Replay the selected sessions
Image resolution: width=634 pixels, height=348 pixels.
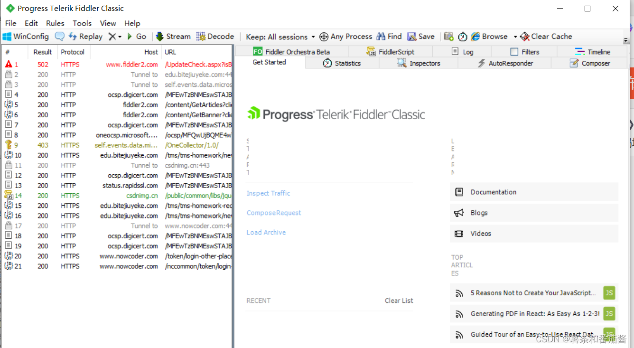coord(85,37)
